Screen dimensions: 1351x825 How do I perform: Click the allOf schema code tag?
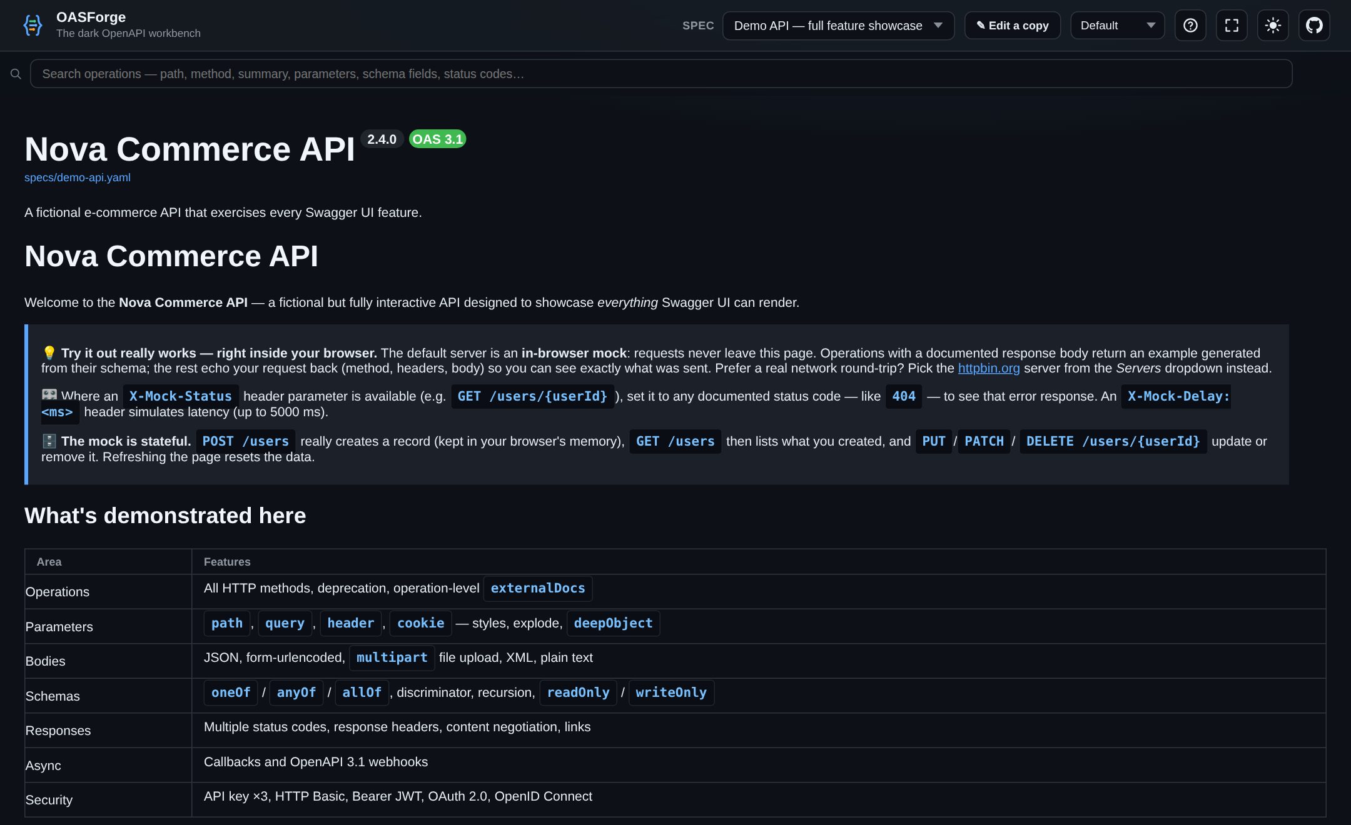(x=362, y=692)
